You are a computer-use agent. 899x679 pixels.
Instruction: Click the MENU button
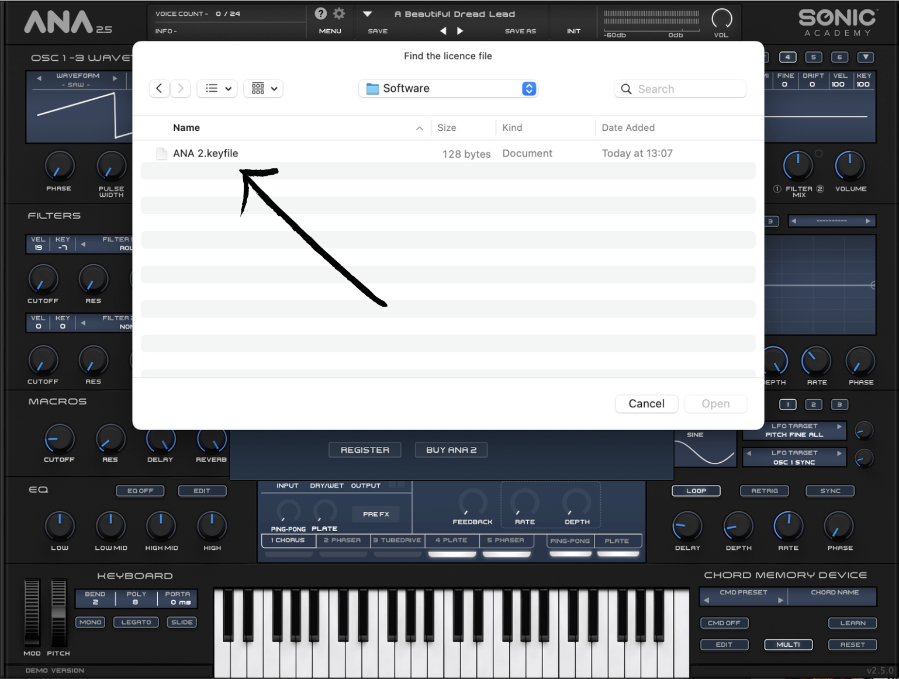[330, 31]
